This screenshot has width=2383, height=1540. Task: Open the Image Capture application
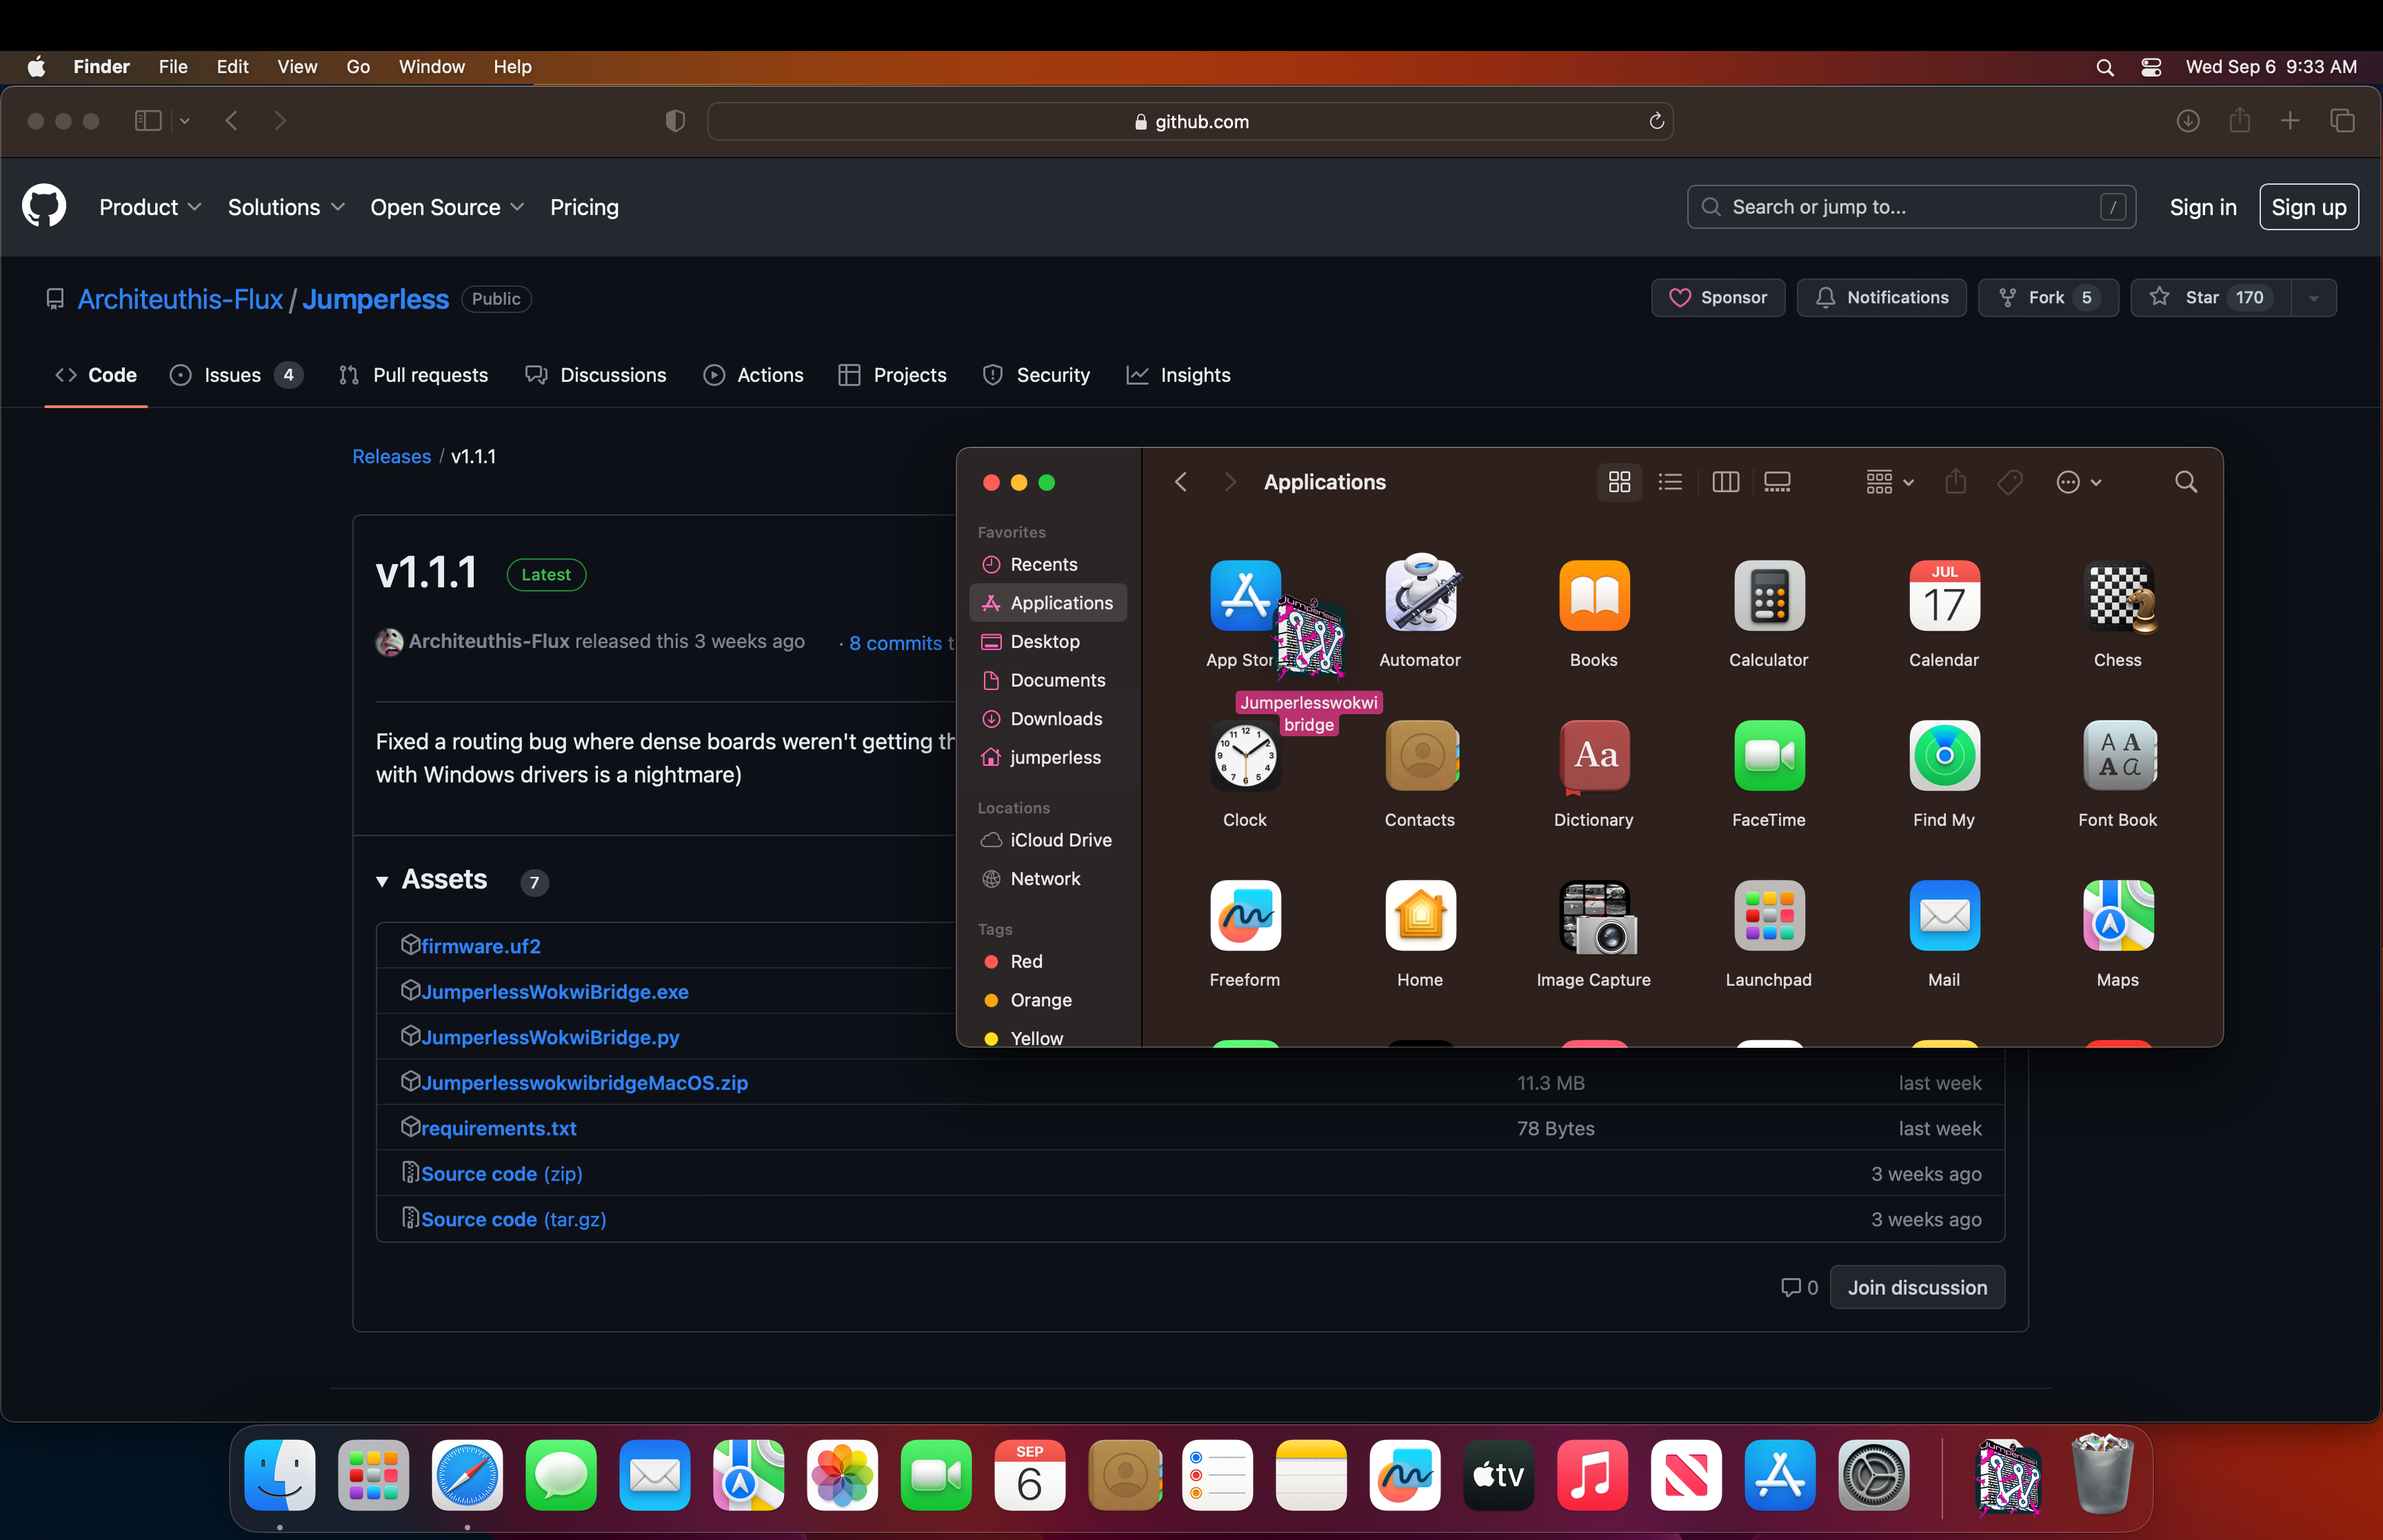coord(1594,916)
